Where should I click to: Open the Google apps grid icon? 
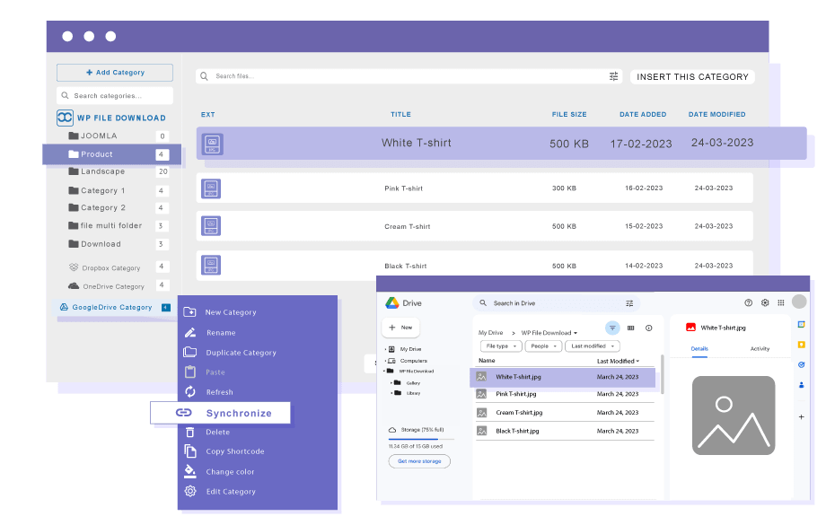pyautogui.click(x=781, y=303)
